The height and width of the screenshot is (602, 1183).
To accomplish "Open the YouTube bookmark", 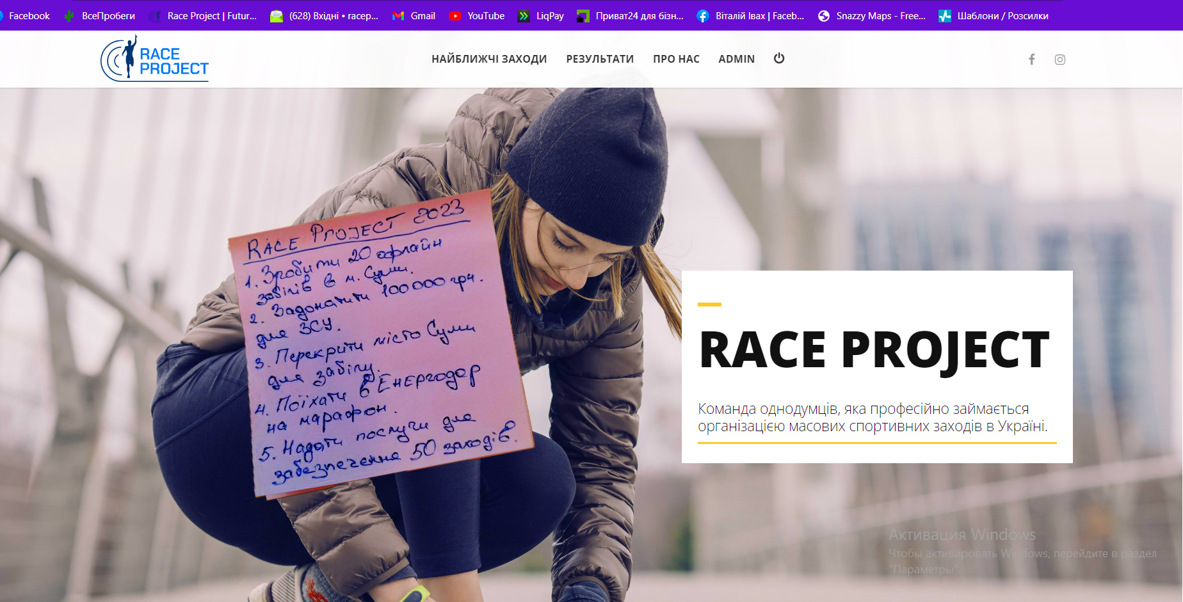I will pos(477,16).
